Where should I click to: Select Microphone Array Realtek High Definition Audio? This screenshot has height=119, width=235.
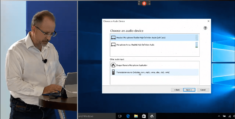[155, 45]
